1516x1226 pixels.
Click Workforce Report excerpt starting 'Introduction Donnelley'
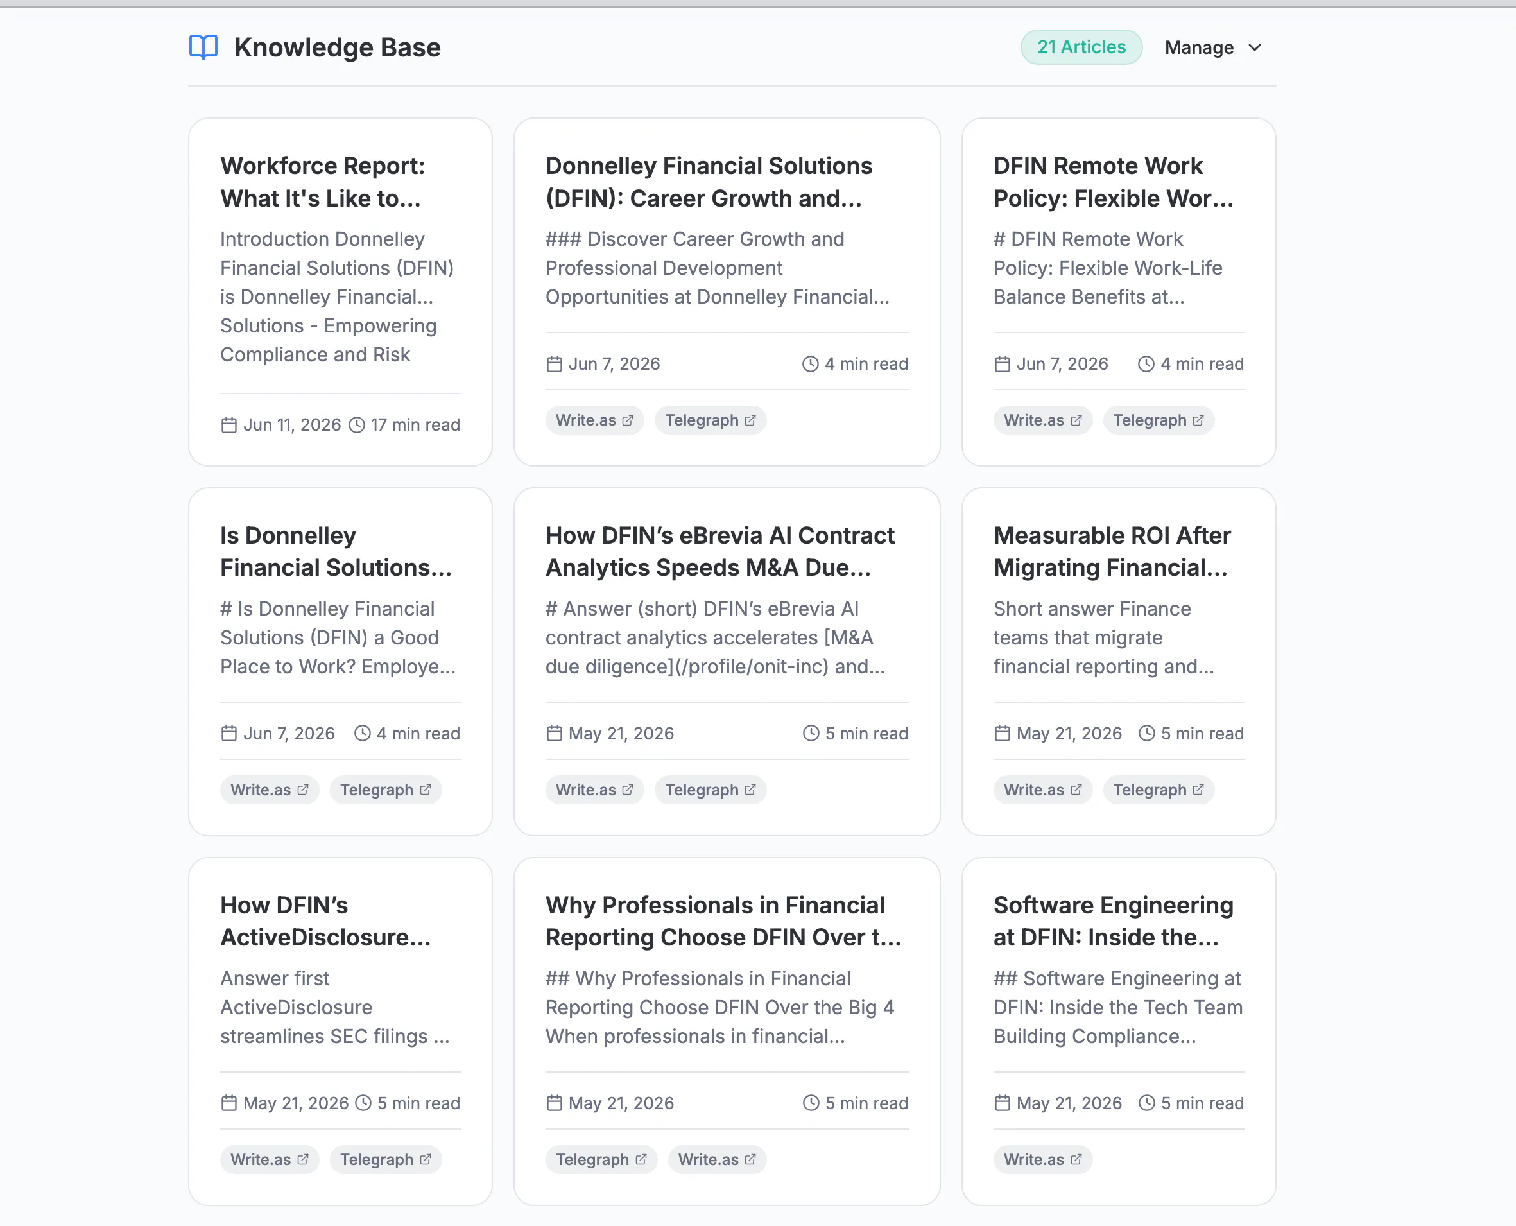pyautogui.click(x=338, y=297)
